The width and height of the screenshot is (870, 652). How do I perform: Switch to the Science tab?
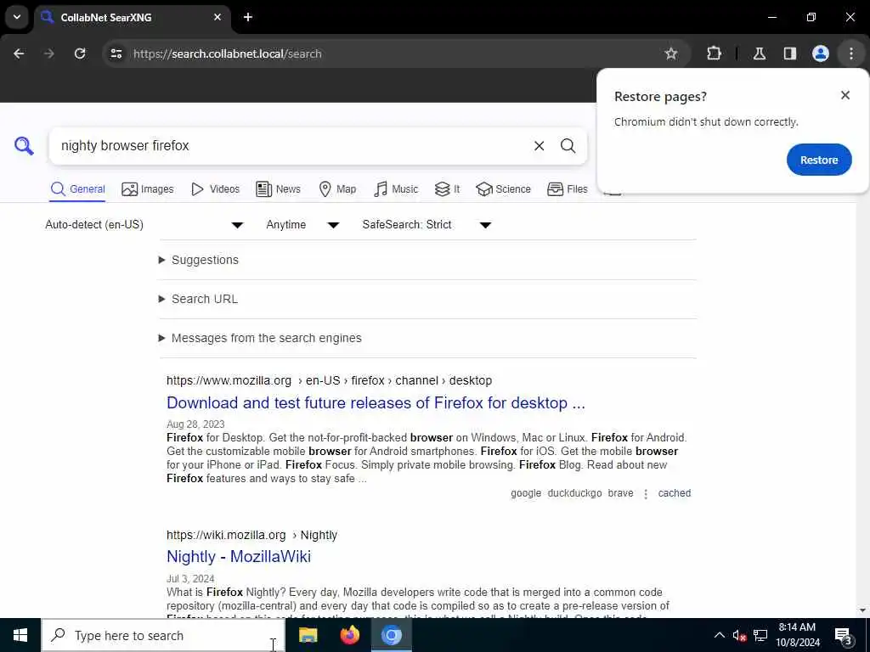(x=503, y=189)
